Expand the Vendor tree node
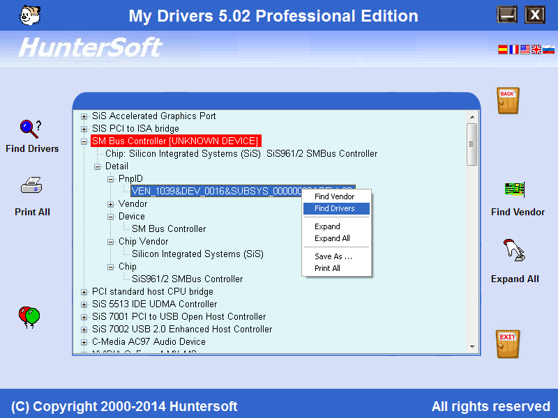The height and width of the screenshot is (418, 558). [111, 204]
